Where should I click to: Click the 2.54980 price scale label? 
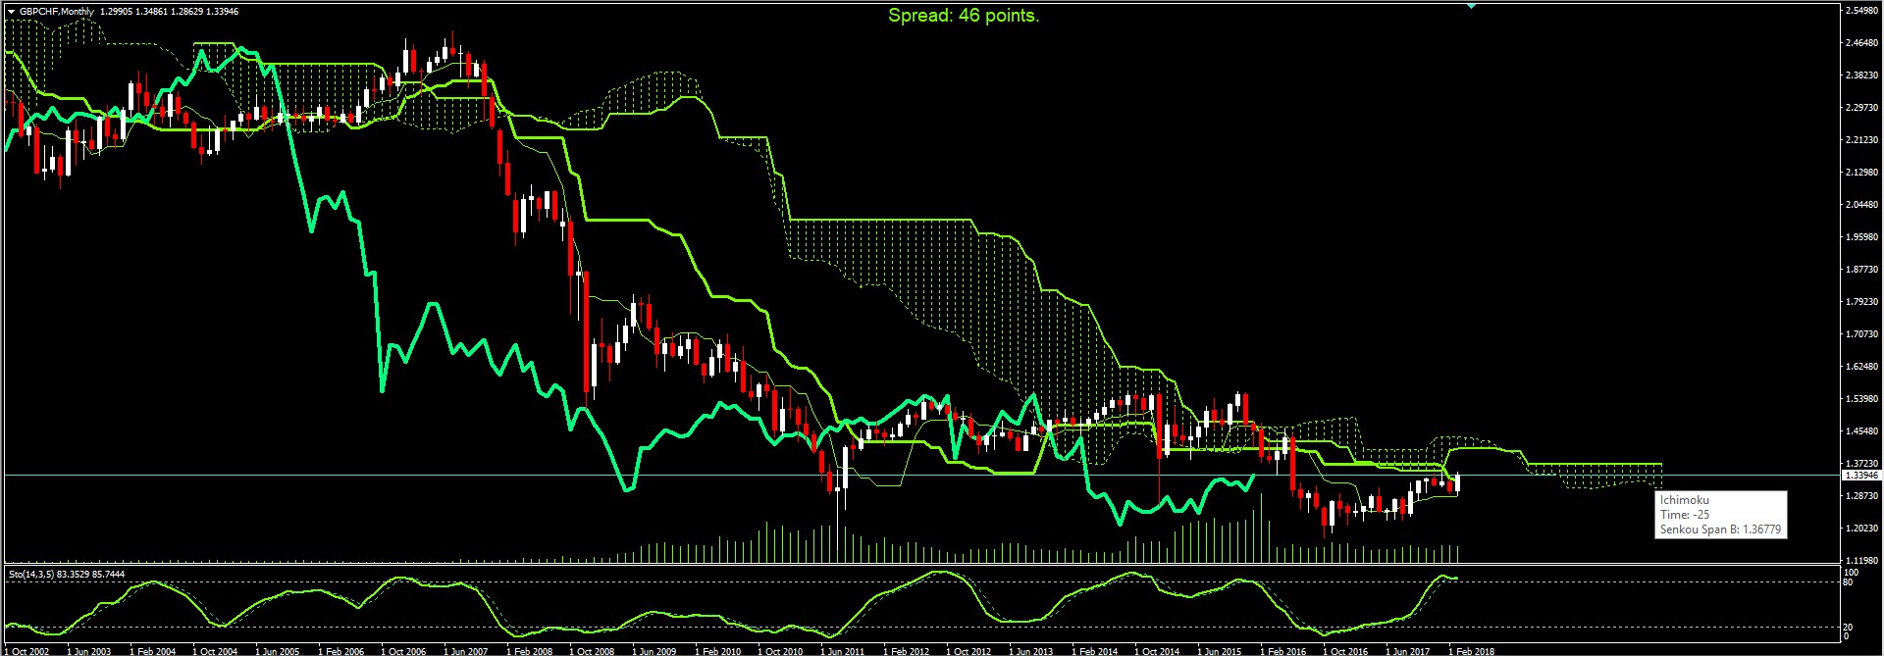click(x=1861, y=11)
